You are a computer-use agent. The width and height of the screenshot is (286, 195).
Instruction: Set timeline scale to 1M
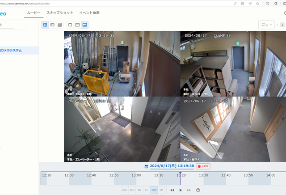click(x=161, y=190)
